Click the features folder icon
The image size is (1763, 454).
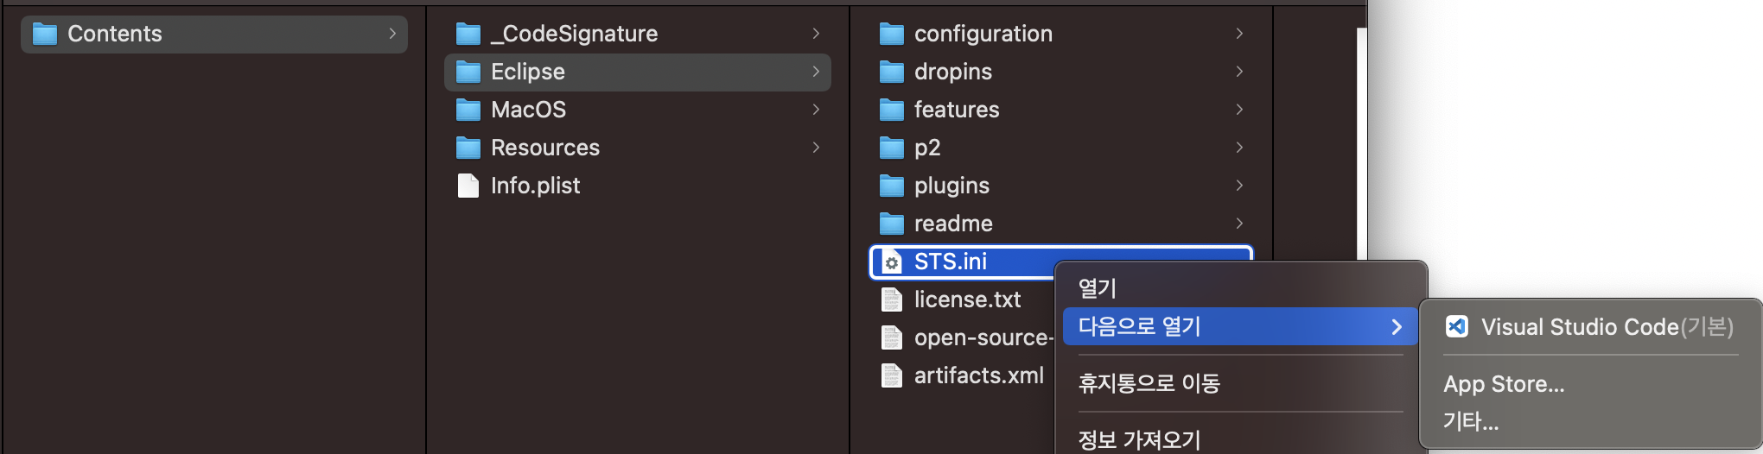coord(892,110)
